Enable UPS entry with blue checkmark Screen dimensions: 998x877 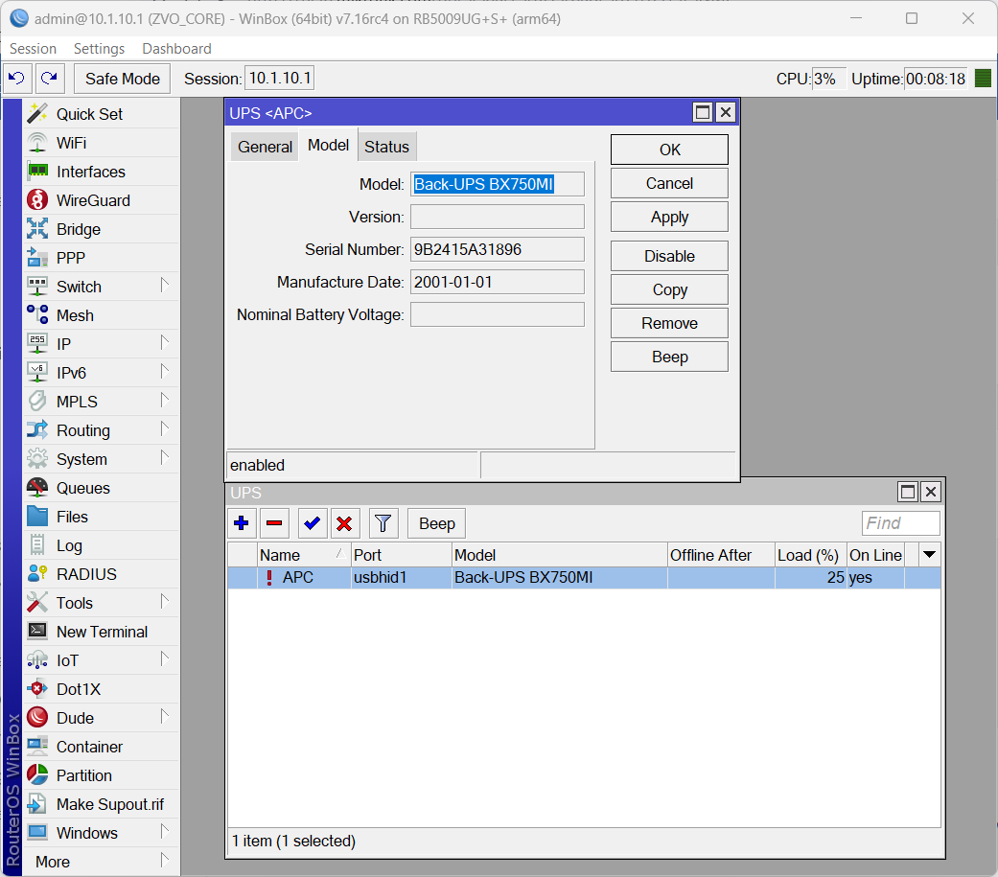pyautogui.click(x=312, y=523)
